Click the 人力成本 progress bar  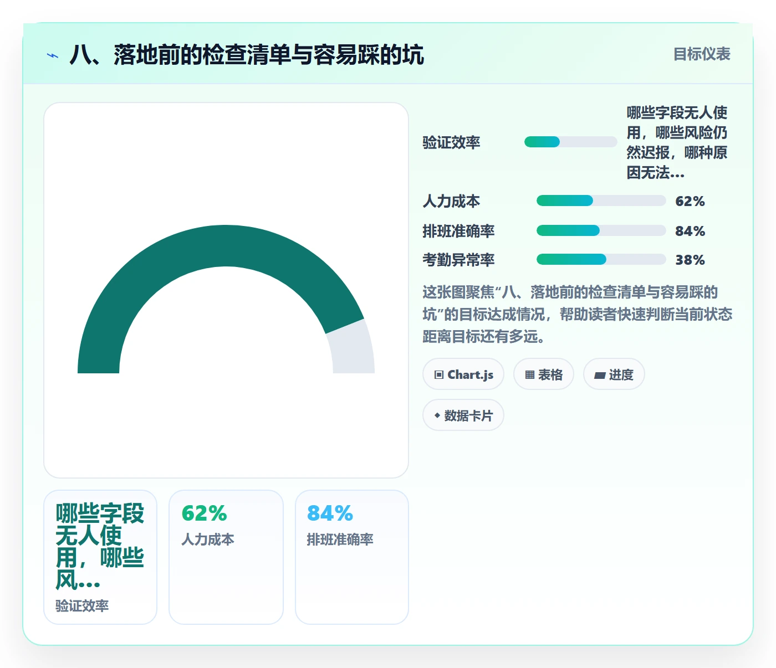coord(601,201)
